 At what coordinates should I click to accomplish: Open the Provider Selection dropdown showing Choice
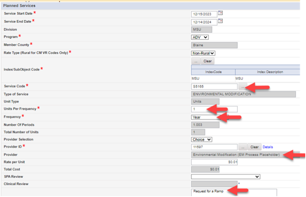202,139
